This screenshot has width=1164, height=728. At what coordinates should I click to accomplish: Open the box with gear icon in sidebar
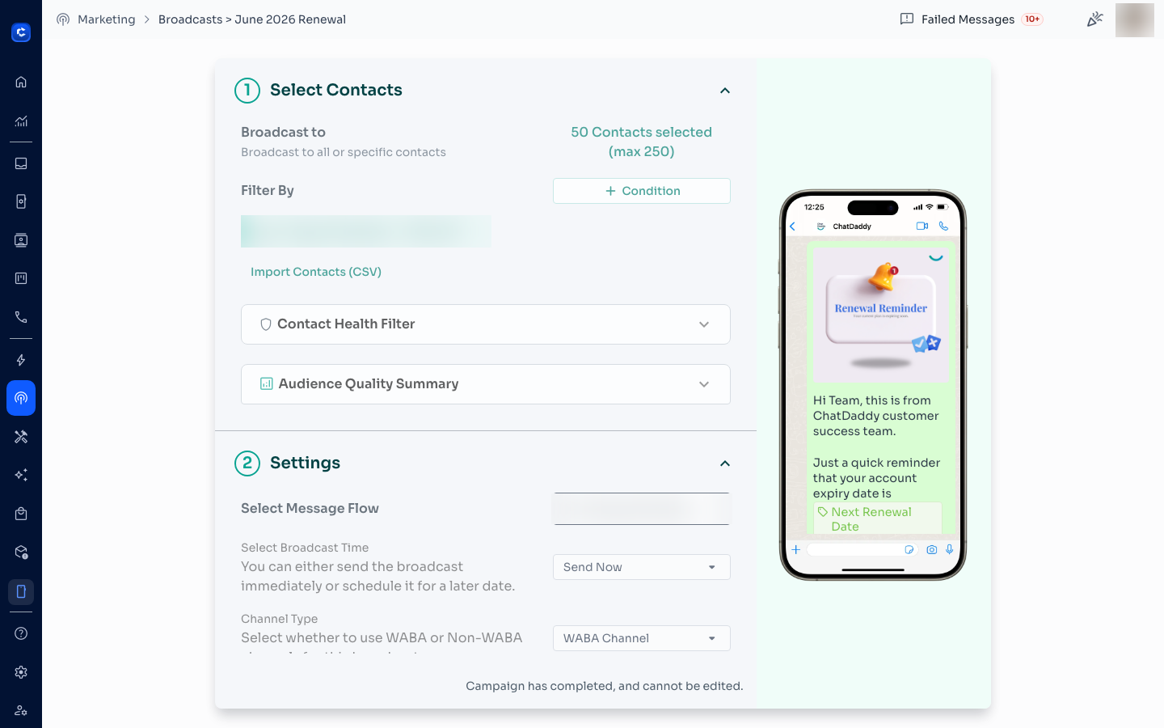[x=21, y=552]
